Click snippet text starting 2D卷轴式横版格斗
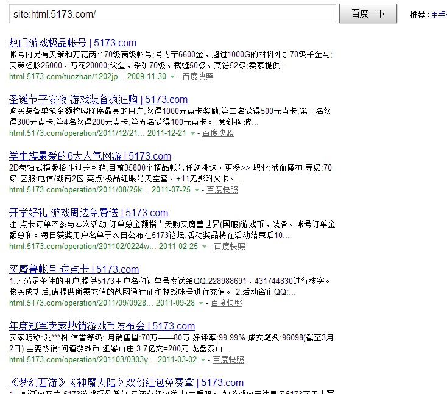The width and height of the screenshot is (447, 394). point(171,173)
